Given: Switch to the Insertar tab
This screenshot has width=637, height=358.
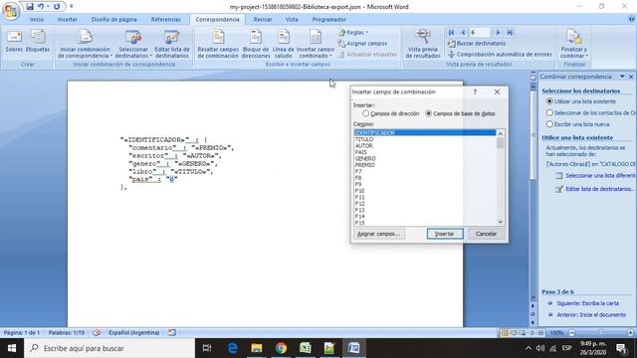Looking at the screenshot, I should click(68, 20).
